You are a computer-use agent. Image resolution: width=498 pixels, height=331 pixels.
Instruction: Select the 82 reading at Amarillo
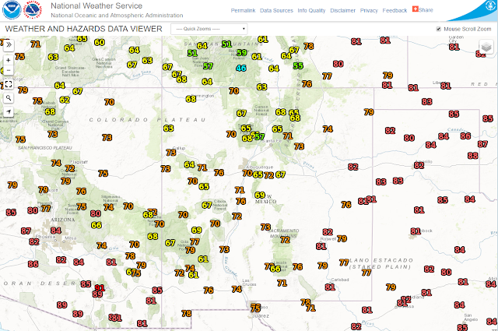tap(419, 165)
